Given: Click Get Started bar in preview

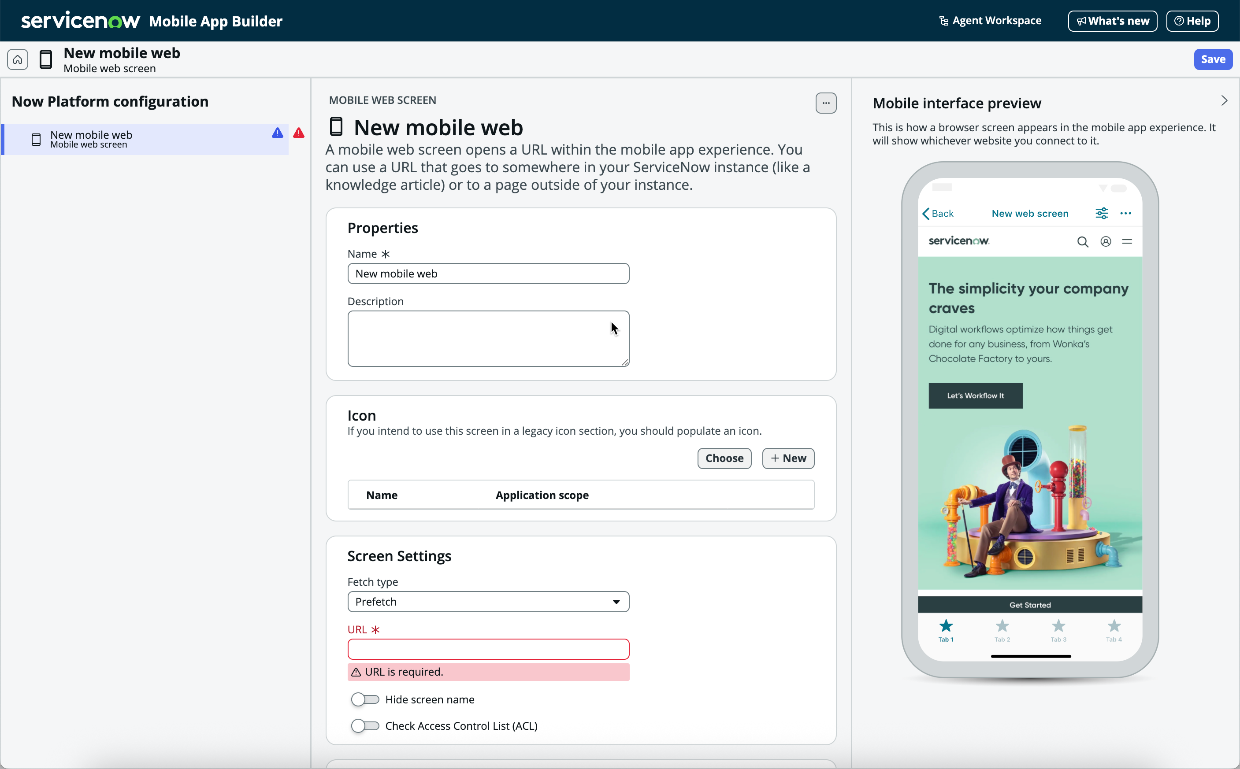Looking at the screenshot, I should click(1030, 605).
